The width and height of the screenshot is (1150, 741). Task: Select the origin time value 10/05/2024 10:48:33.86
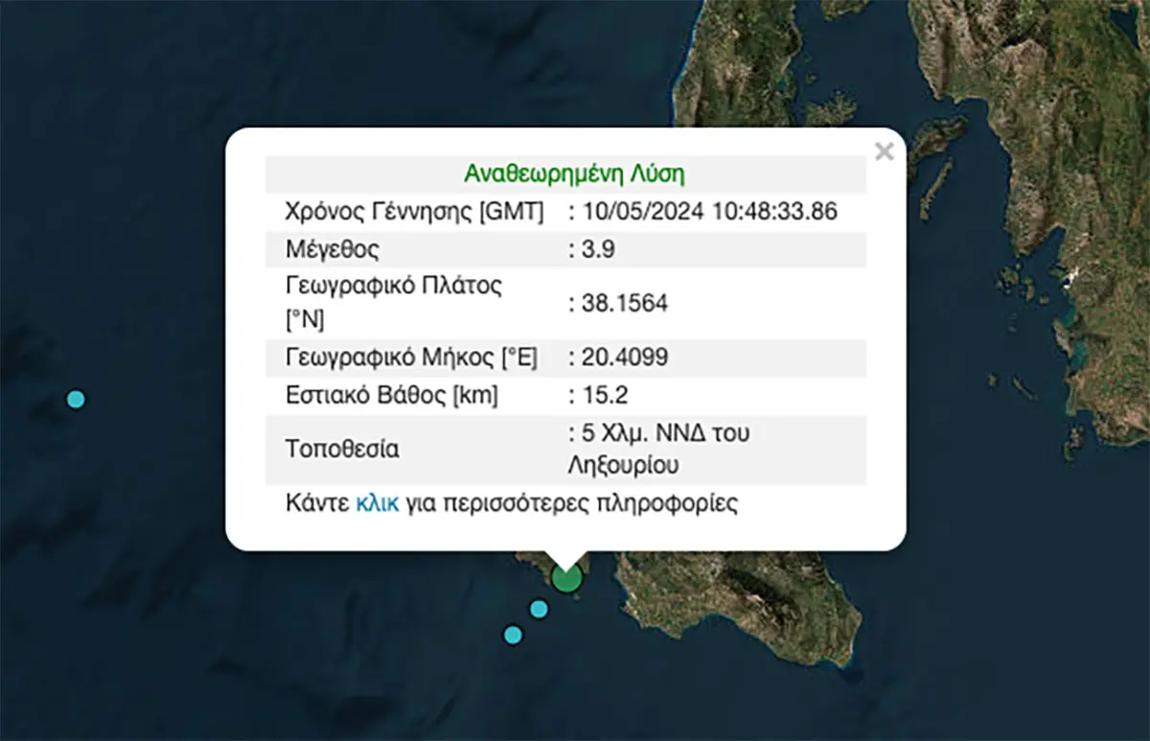point(708,212)
